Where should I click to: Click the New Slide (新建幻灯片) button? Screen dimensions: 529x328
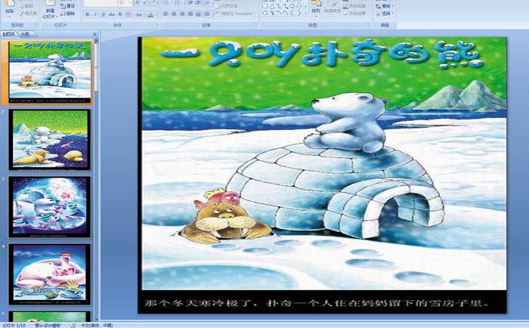pos(51,10)
